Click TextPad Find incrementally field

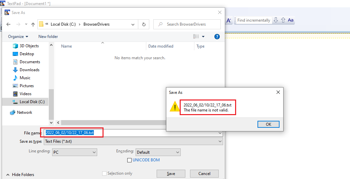pos(254,20)
